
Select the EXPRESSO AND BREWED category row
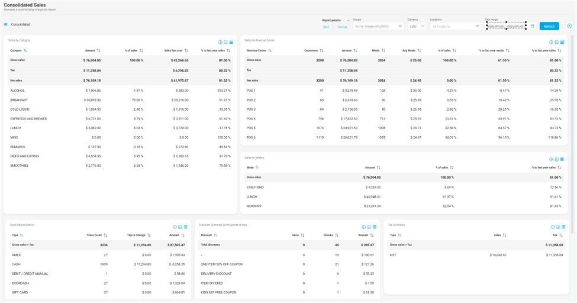pos(120,118)
